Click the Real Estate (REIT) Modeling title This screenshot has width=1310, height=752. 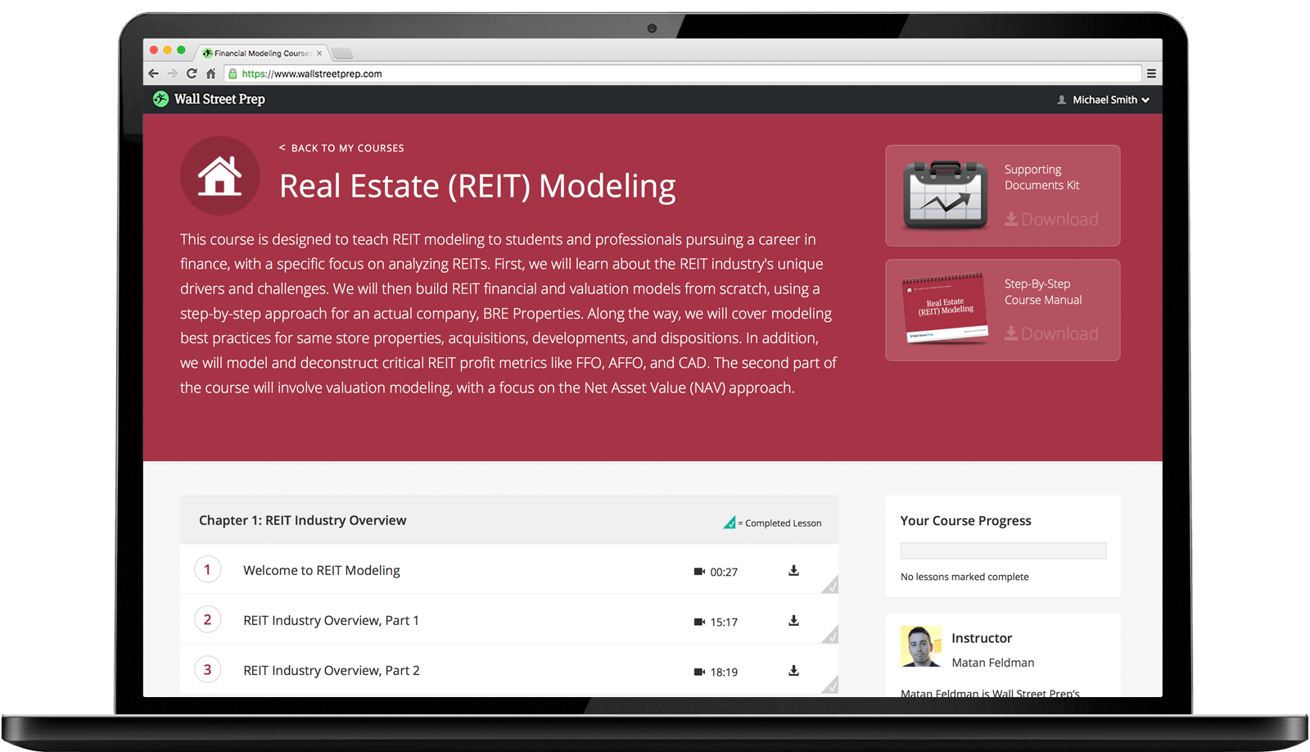(x=477, y=186)
